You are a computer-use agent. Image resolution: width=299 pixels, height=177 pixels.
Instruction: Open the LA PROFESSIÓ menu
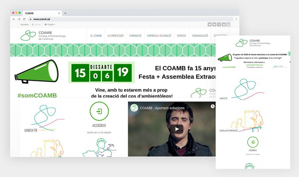click(x=115, y=36)
